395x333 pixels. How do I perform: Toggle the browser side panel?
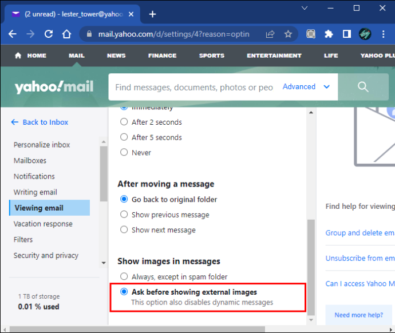point(347,34)
